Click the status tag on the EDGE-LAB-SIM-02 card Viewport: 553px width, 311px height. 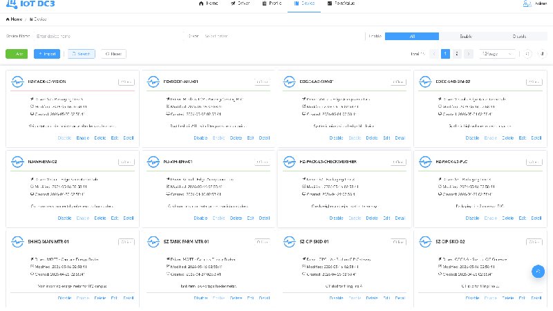[x=534, y=82]
